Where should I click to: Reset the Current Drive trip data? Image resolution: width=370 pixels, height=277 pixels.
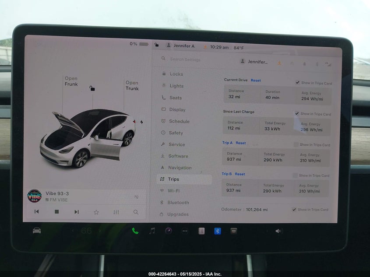point(256,81)
